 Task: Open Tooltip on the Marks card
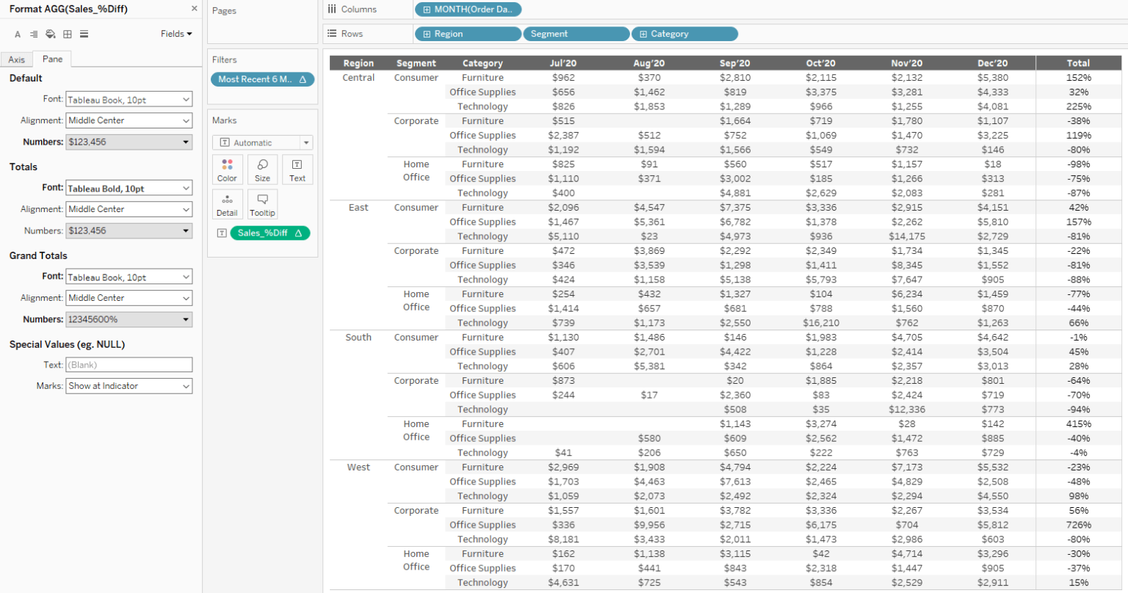[x=262, y=204]
